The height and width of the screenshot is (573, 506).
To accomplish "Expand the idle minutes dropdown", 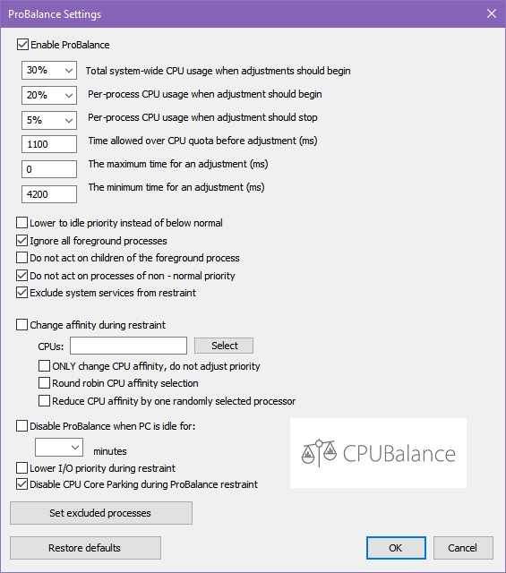I will (59, 448).
